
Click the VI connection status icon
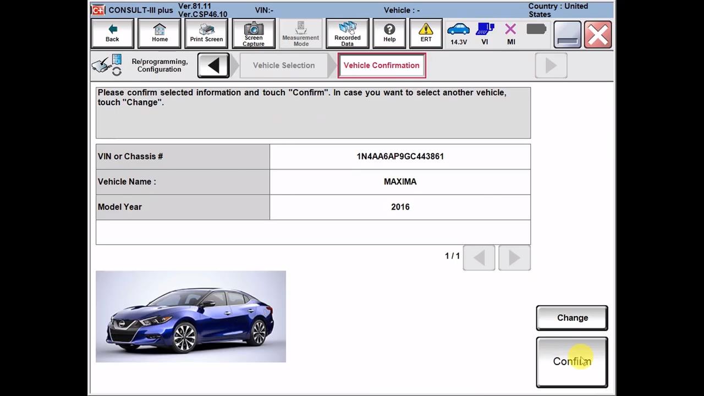[x=485, y=34]
